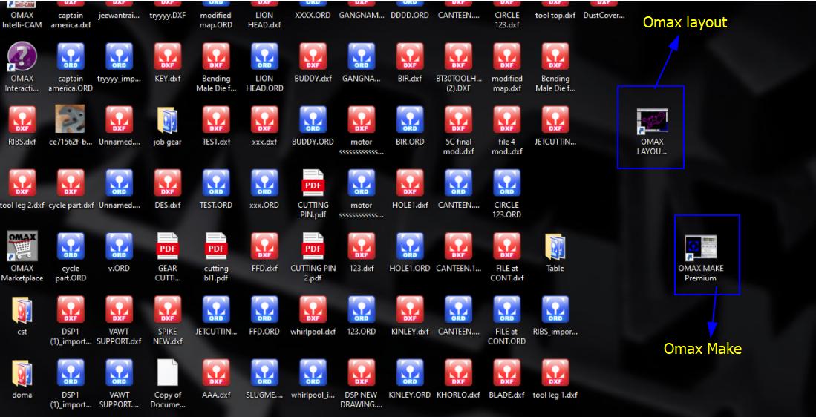
Task: Select the LION HEAD.ORD file icon
Action: pos(264,56)
